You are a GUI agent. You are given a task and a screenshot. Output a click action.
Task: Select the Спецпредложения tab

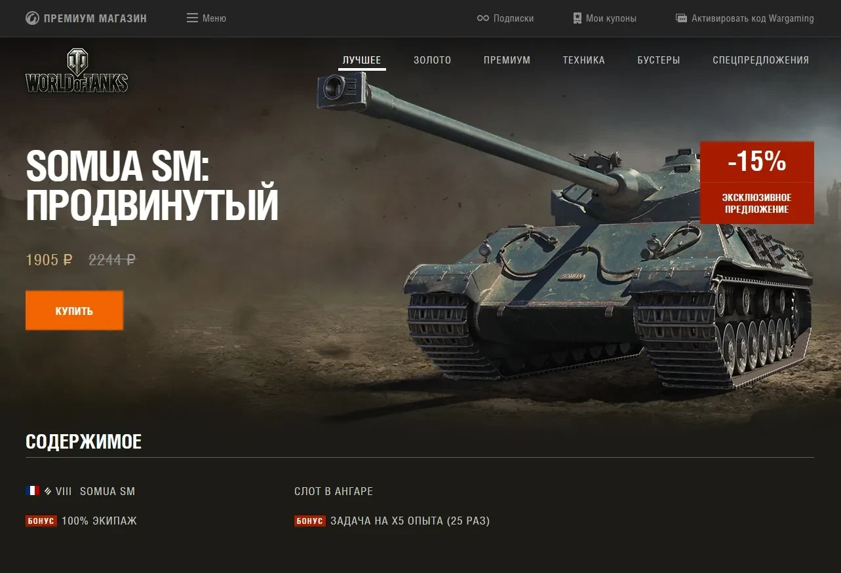point(761,60)
